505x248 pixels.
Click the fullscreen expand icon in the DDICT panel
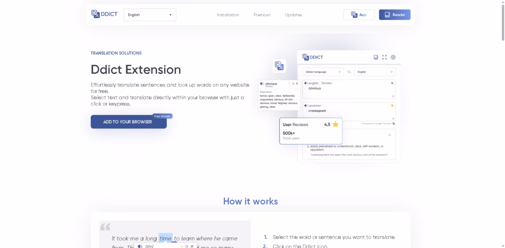tap(385, 57)
